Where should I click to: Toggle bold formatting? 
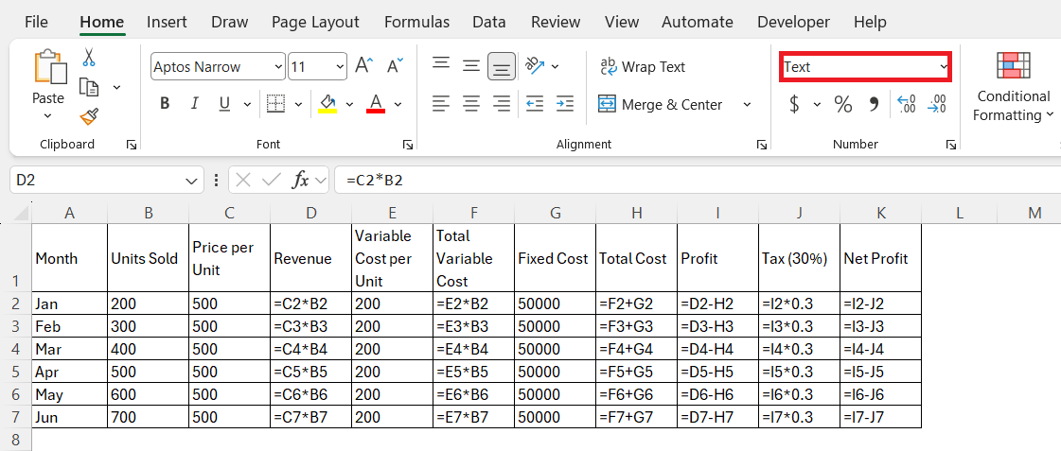(x=165, y=104)
